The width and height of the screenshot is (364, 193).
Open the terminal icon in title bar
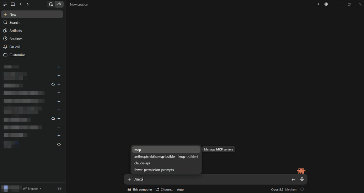[x=319, y=4]
